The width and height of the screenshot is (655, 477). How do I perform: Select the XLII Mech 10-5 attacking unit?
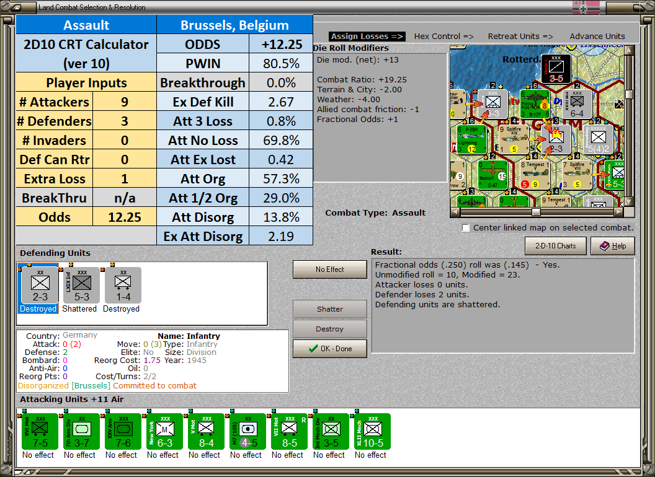coord(372,432)
